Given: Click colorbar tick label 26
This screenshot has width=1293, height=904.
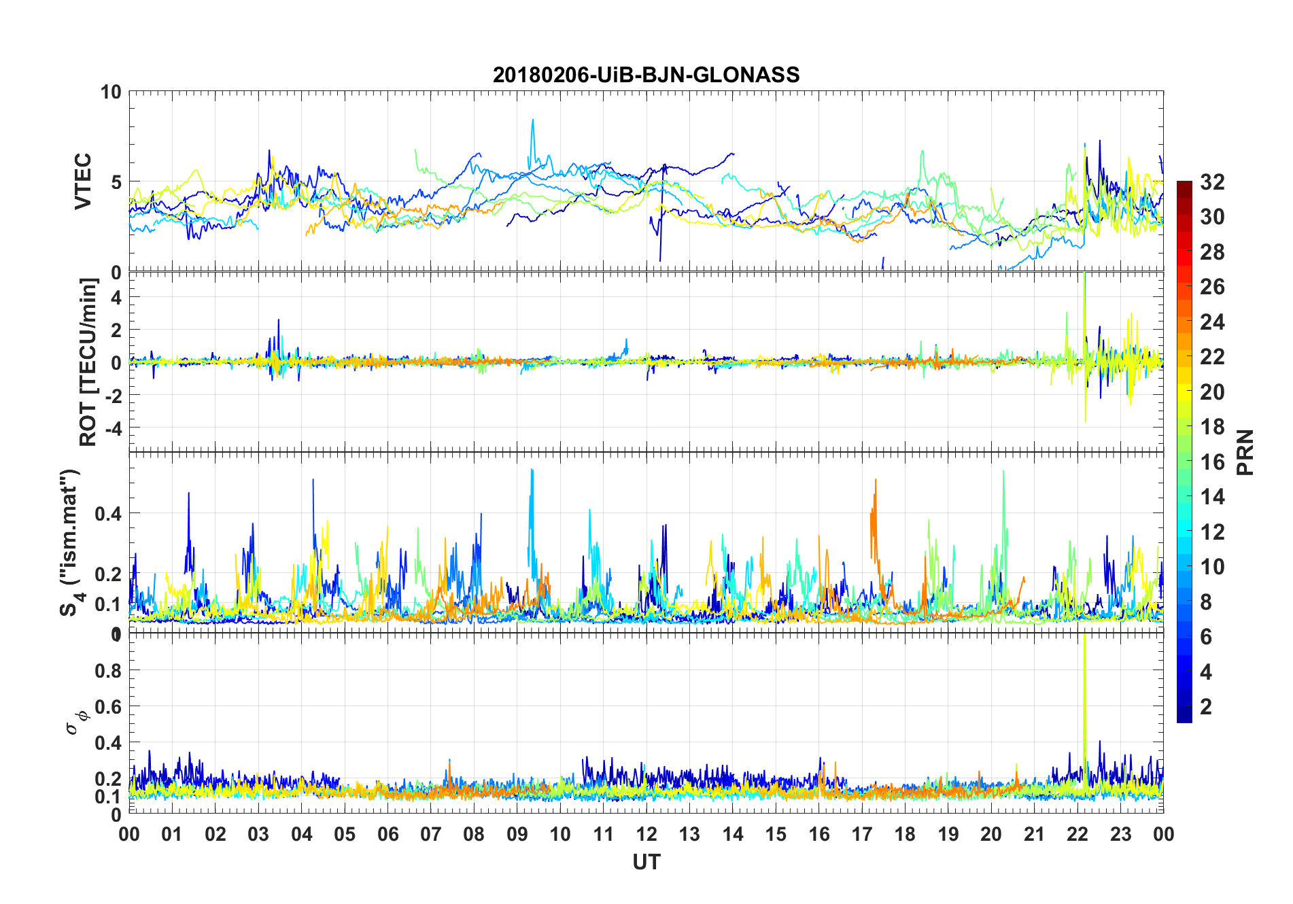Looking at the screenshot, I should [x=1212, y=287].
